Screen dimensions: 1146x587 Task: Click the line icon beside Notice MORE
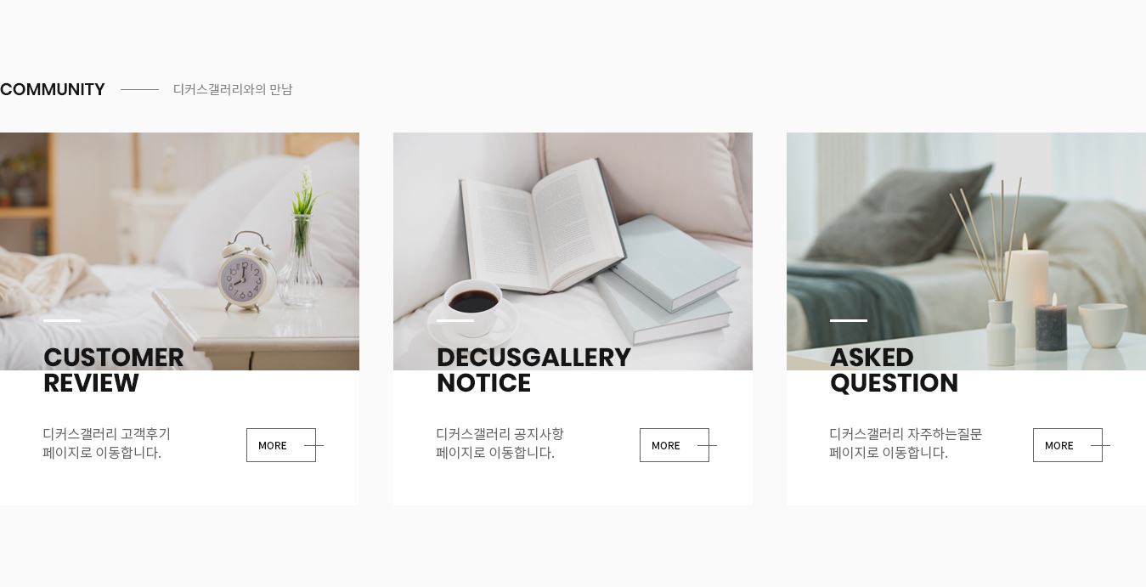707,445
